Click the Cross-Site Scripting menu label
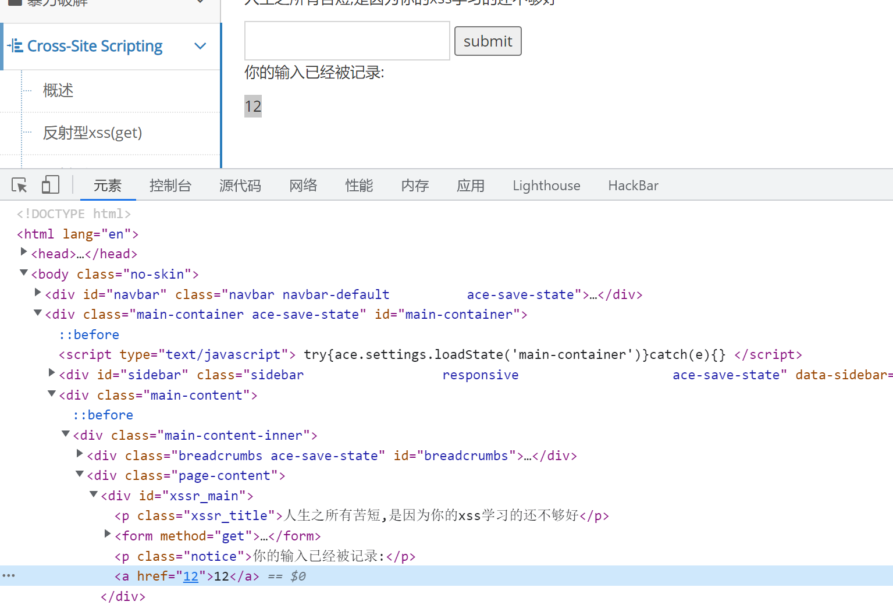 95,46
